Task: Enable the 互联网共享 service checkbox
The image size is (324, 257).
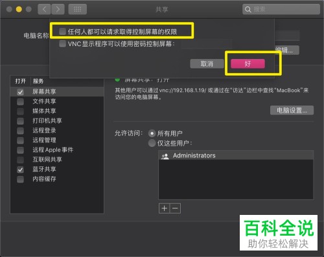Action: point(20,160)
